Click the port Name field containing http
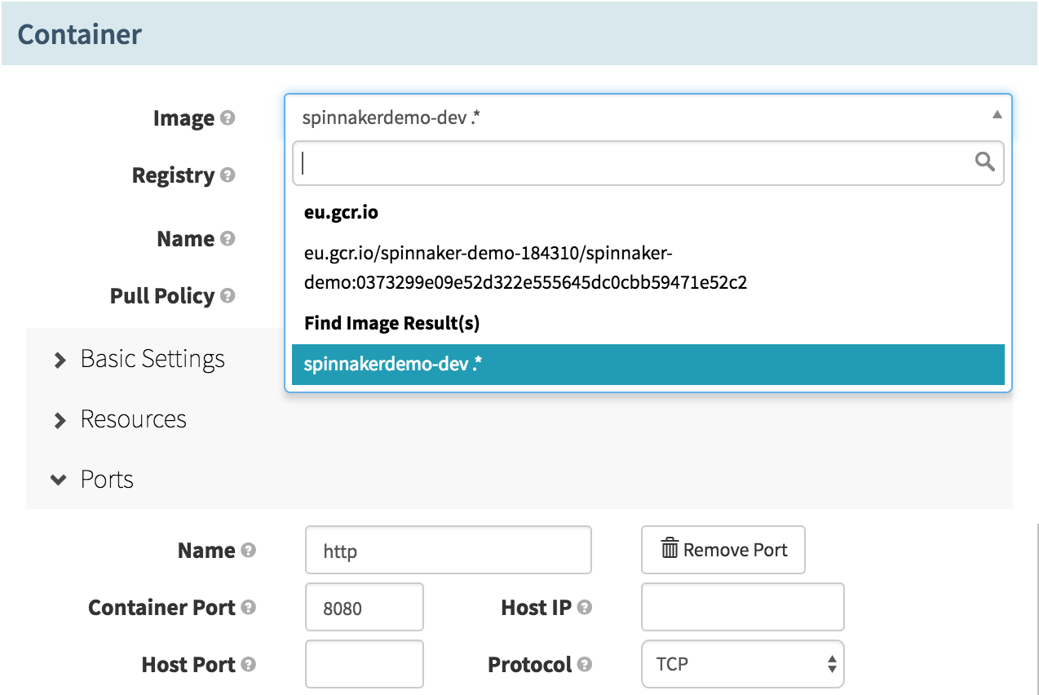 448,550
